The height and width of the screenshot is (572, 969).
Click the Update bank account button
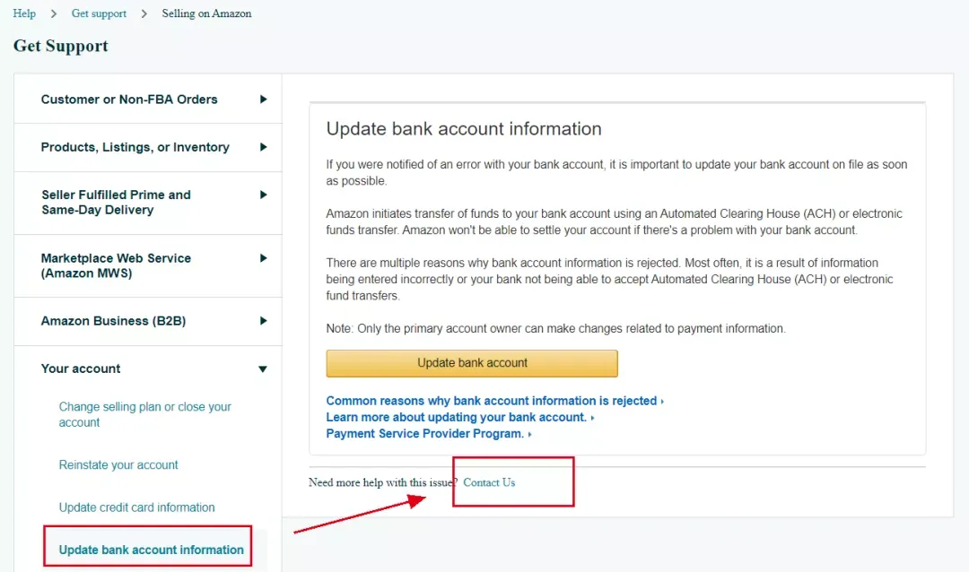point(472,363)
